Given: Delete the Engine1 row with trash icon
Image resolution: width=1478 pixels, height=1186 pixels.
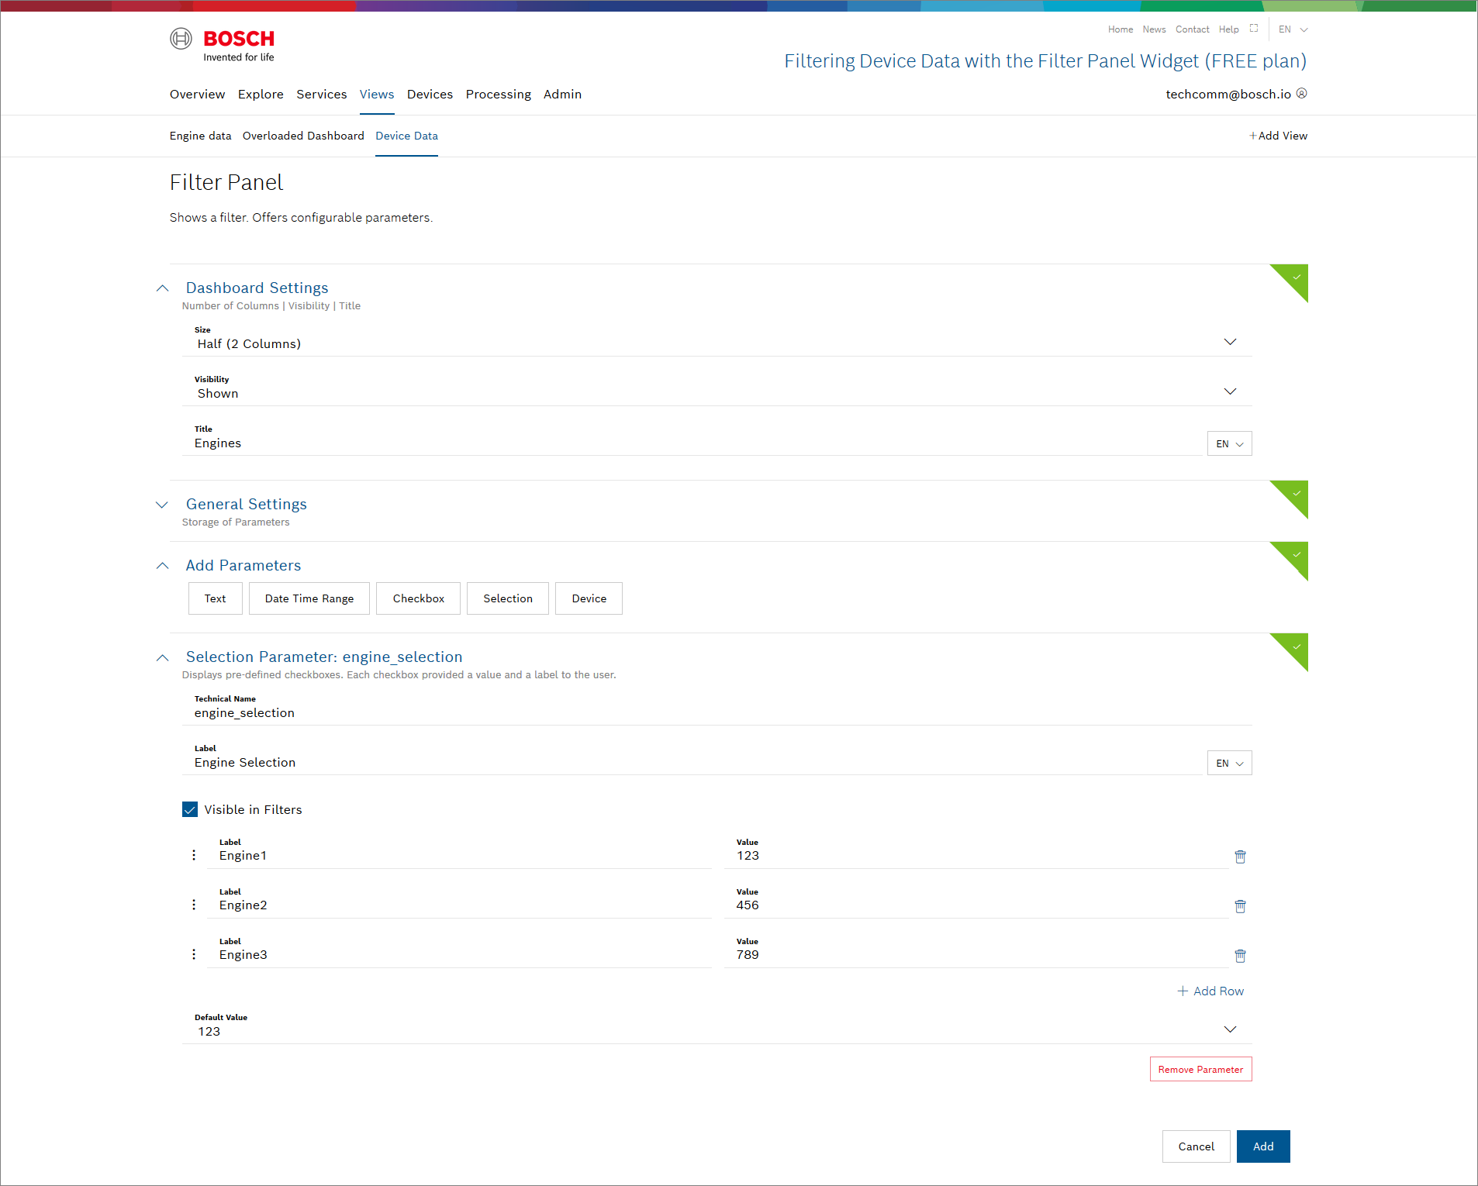Looking at the screenshot, I should tap(1240, 857).
